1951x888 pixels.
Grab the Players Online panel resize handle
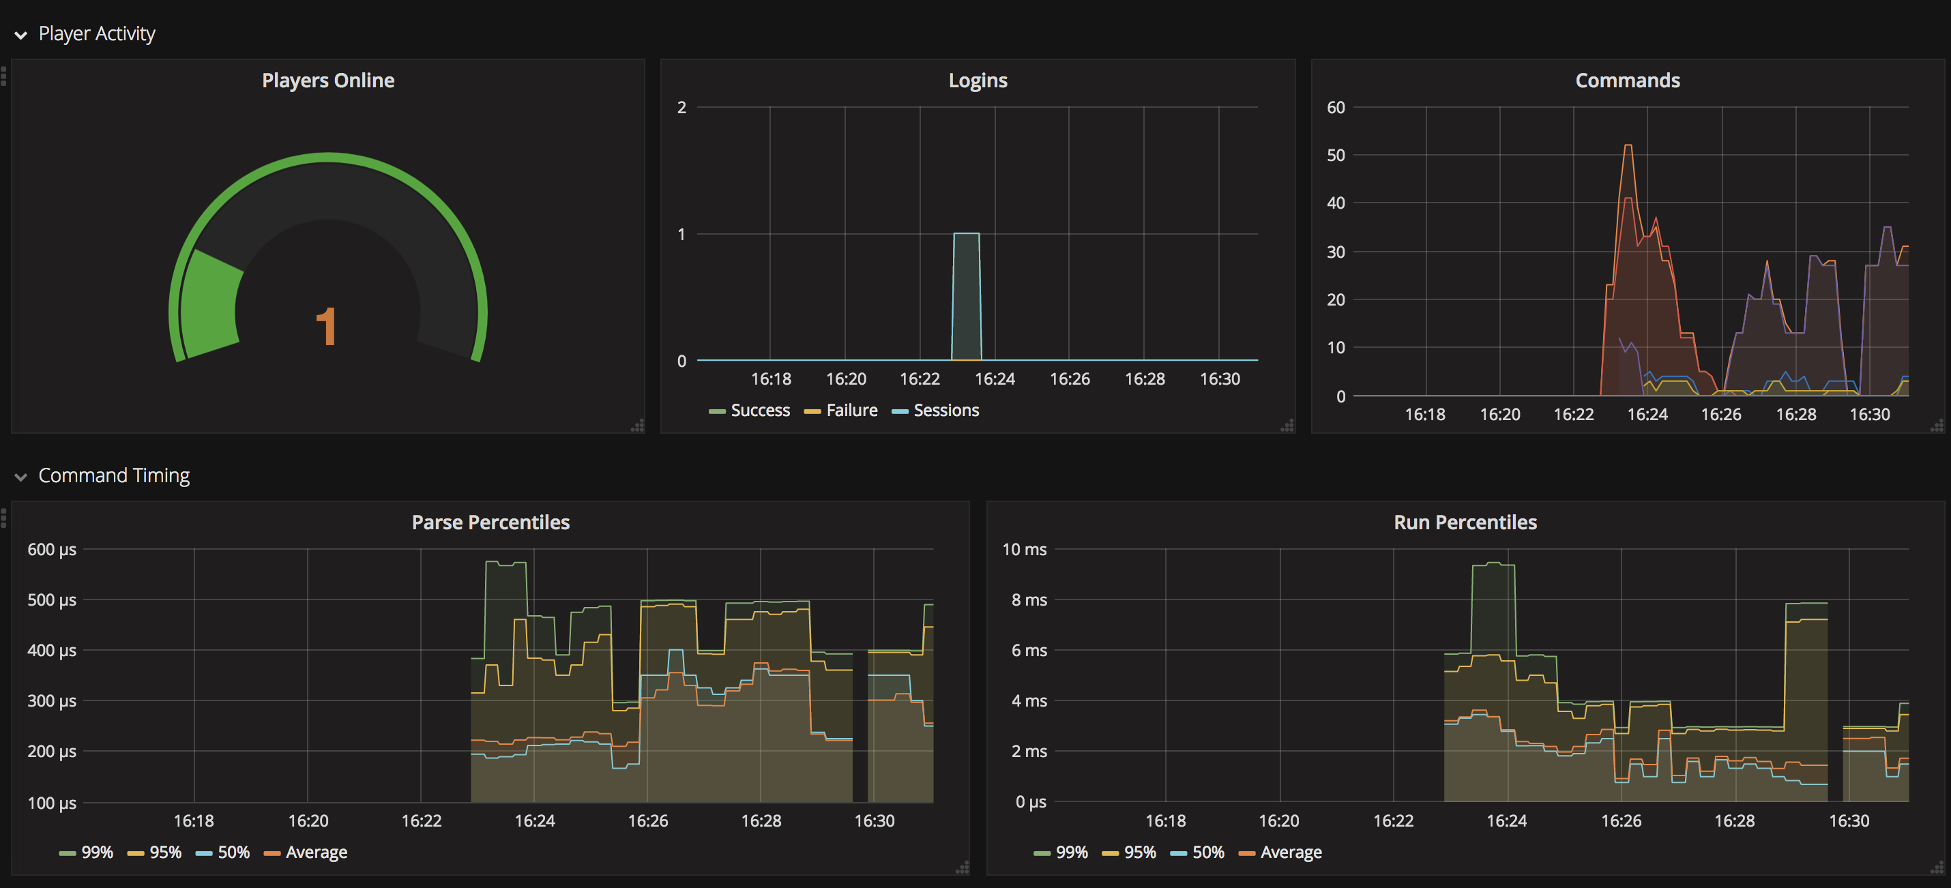[638, 426]
